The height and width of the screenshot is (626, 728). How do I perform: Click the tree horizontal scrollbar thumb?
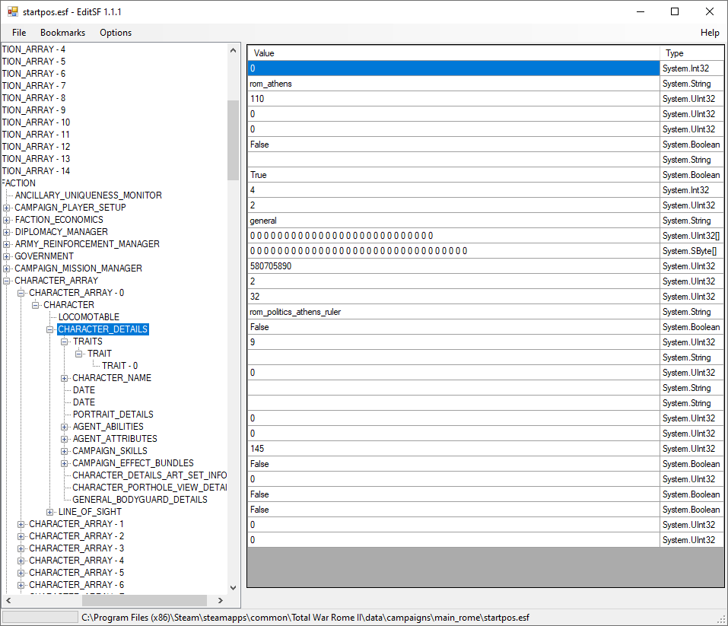145,600
